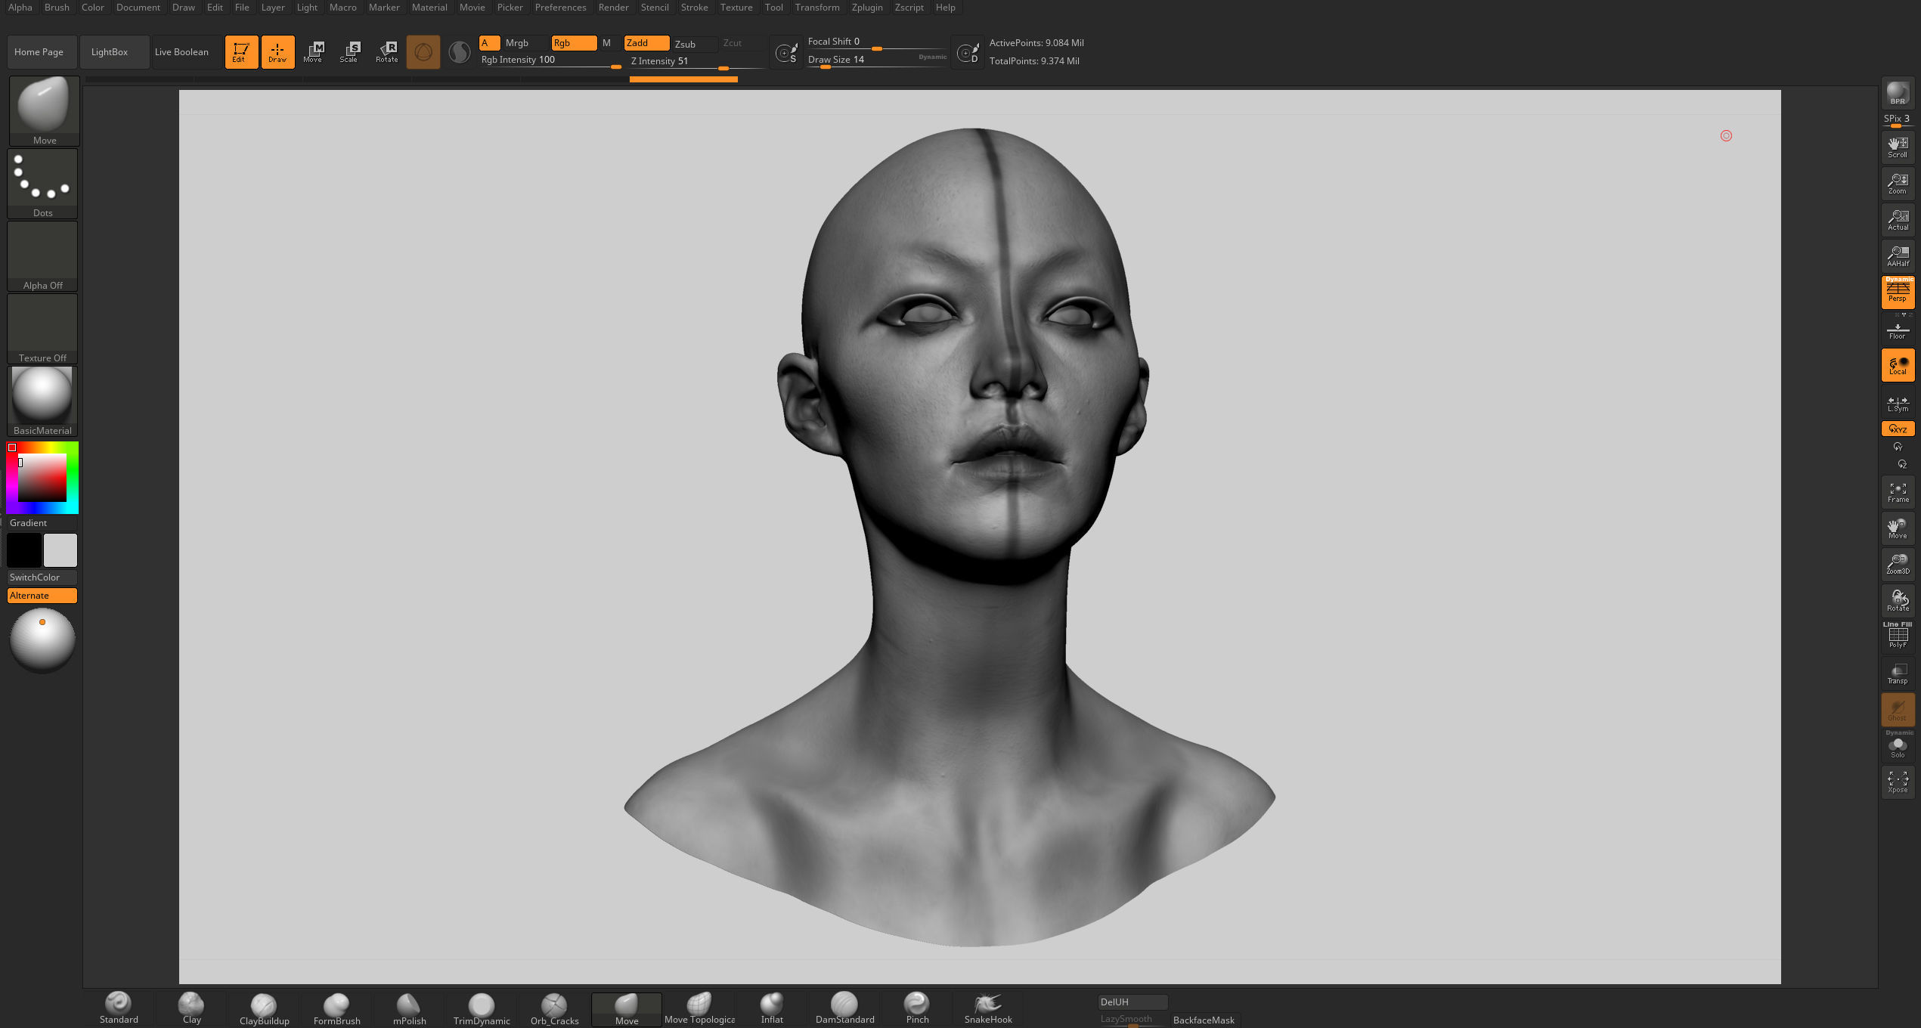Click the Move mode icon in top shelf
Image resolution: width=1921 pixels, height=1028 pixels.
[x=313, y=51]
